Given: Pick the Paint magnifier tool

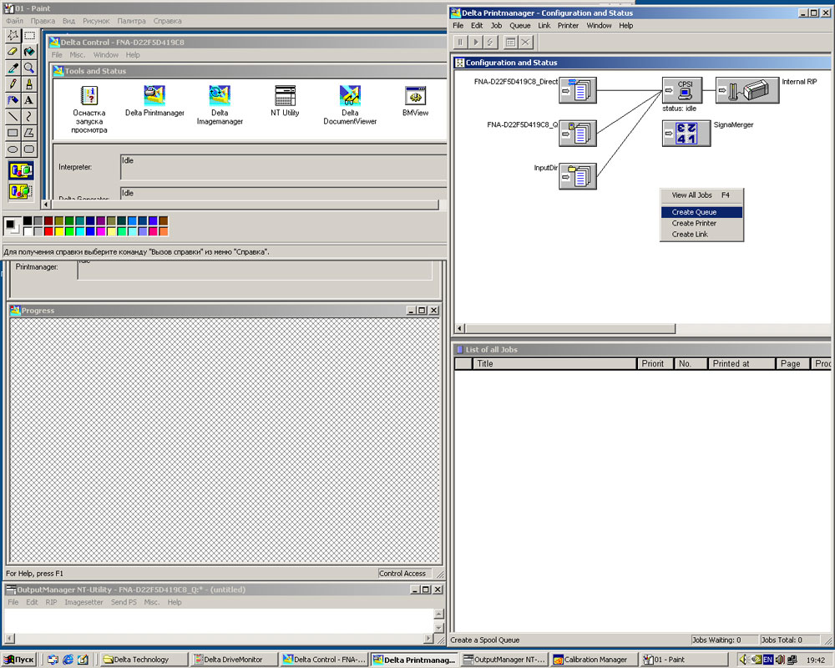Looking at the screenshot, I should pyautogui.click(x=29, y=68).
